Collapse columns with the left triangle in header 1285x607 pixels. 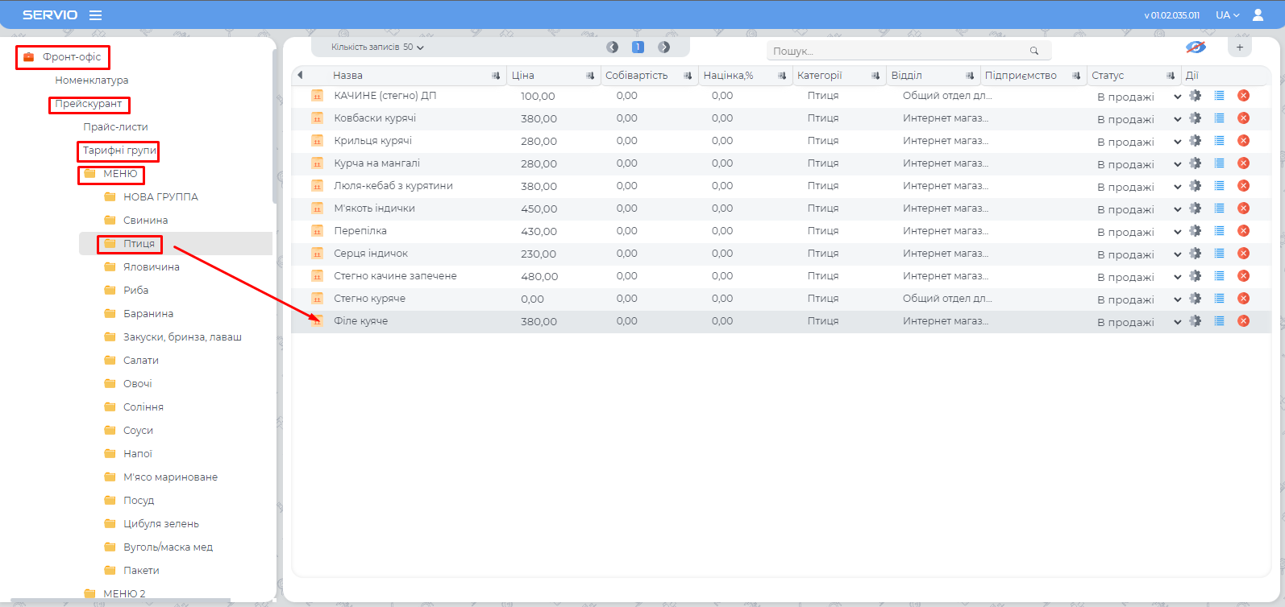tap(300, 75)
